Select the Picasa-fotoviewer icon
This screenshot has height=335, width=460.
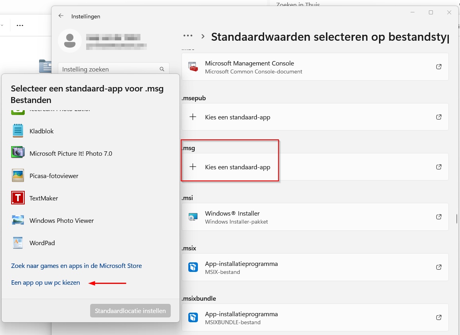click(x=18, y=176)
